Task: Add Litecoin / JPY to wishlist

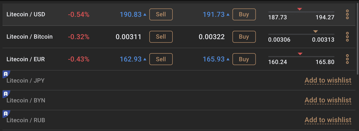Action: 328,80
